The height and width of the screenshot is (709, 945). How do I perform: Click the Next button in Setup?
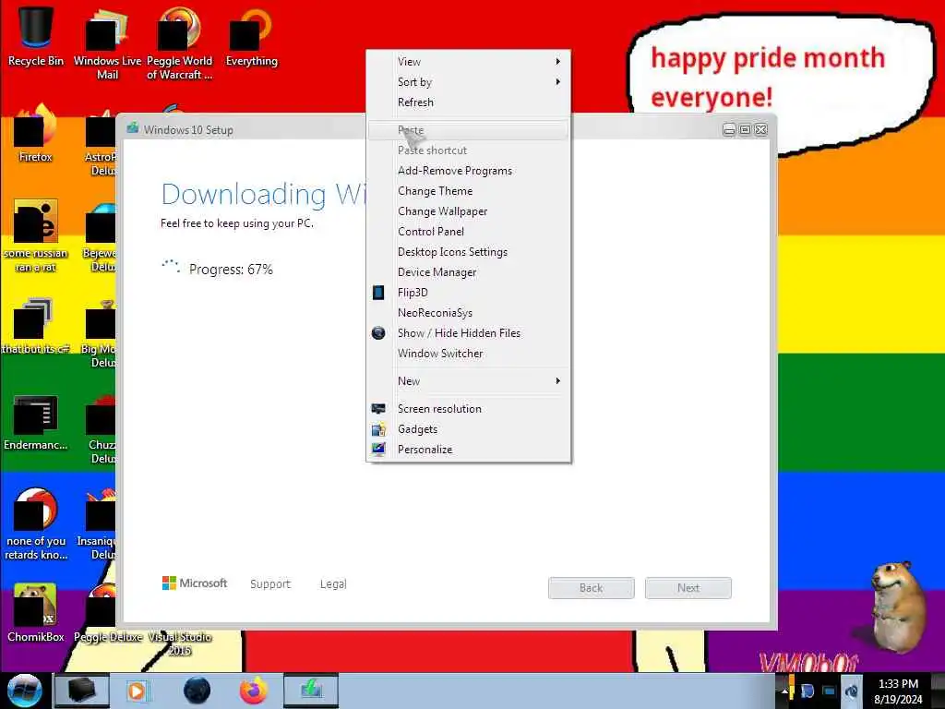pyautogui.click(x=688, y=588)
